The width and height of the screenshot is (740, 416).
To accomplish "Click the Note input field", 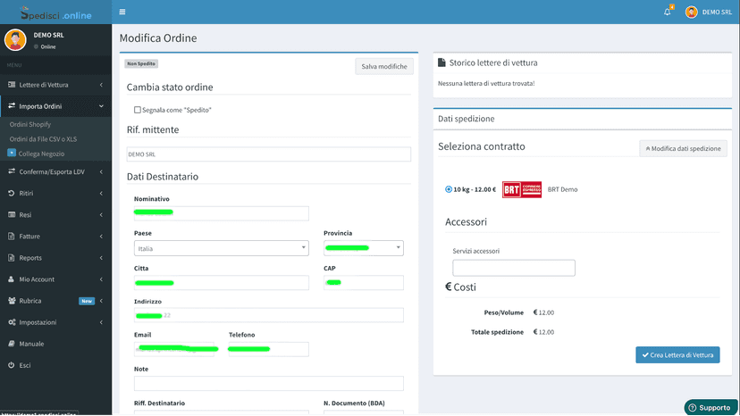I will click(268, 384).
